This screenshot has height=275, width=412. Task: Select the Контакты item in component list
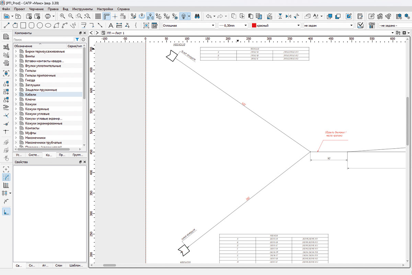point(32,128)
